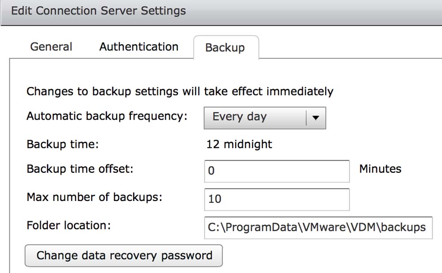Screen dimensions: 442x273
Task: Open the Every day frequency dropdown
Action: [255, 117]
